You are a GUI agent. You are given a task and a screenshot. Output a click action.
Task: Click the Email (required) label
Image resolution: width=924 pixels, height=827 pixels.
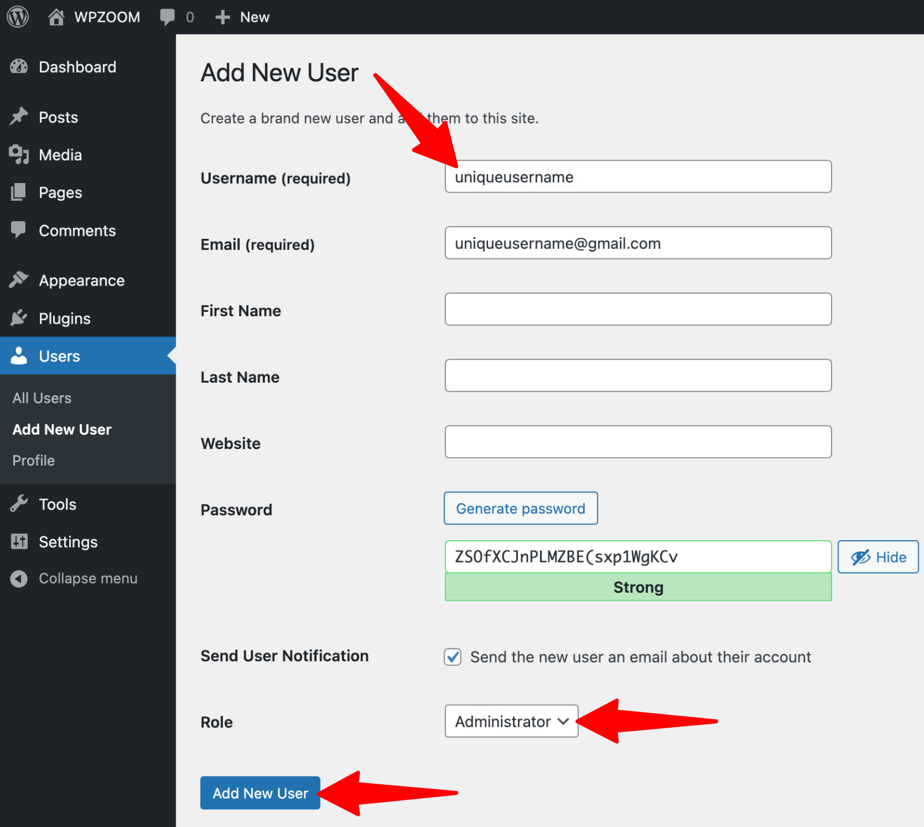258,245
